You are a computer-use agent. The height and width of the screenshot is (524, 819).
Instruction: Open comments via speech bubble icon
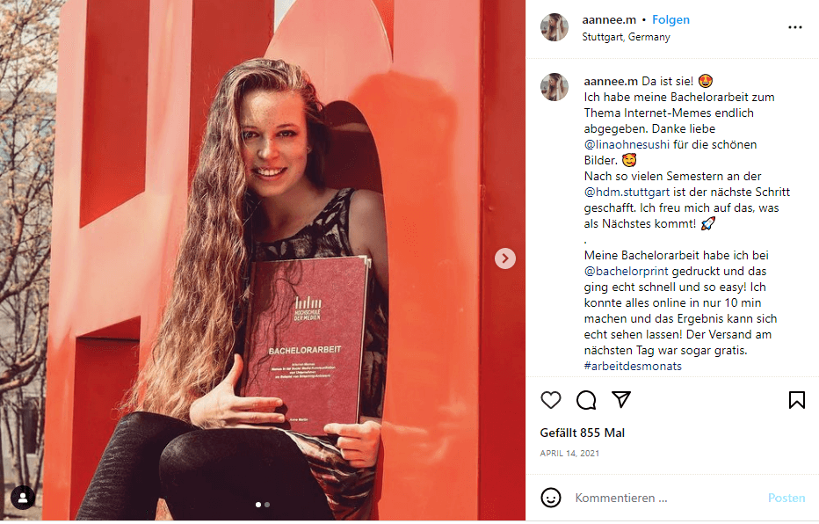(x=586, y=400)
